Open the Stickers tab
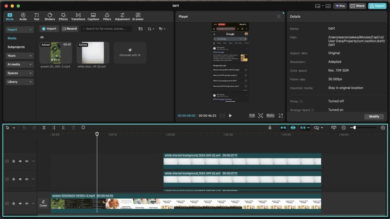Screen dimensions: 390x219 point(50,17)
